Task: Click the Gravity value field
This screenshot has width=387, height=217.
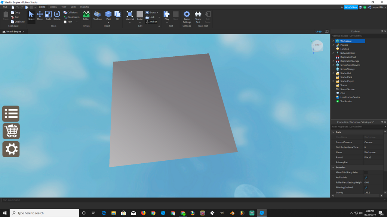Action: click(x=373, y=192)
